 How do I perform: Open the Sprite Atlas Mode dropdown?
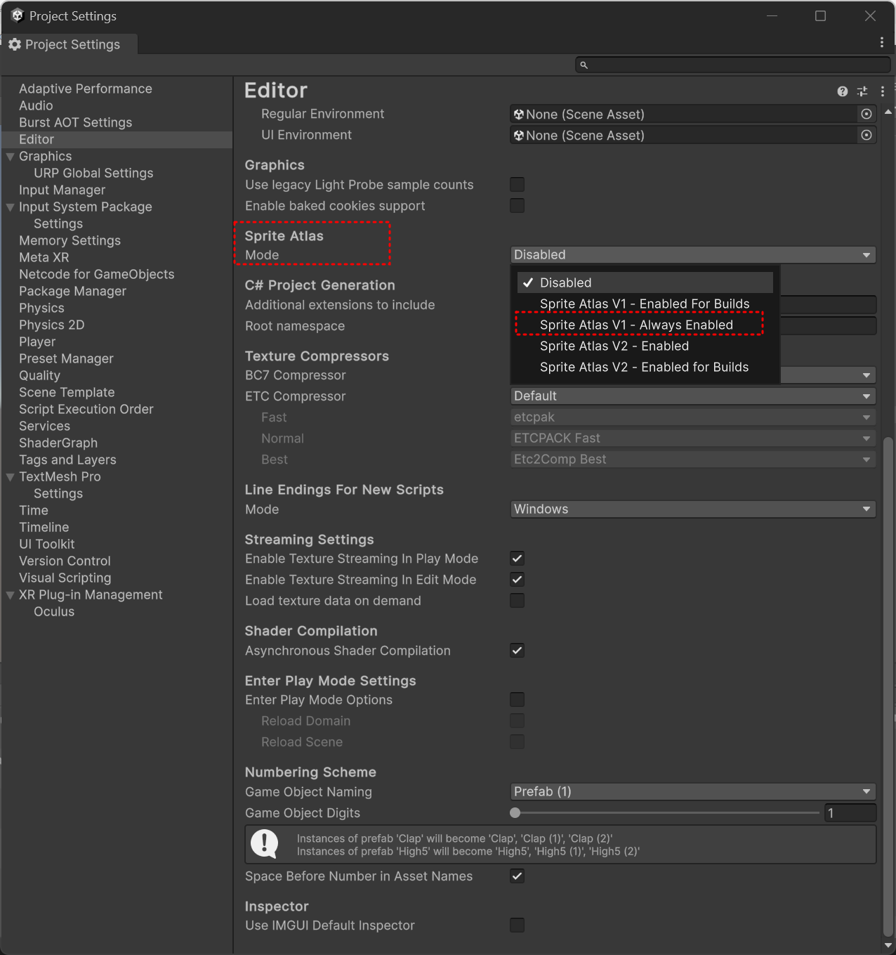pyautogui.click(x=693, y=254)
